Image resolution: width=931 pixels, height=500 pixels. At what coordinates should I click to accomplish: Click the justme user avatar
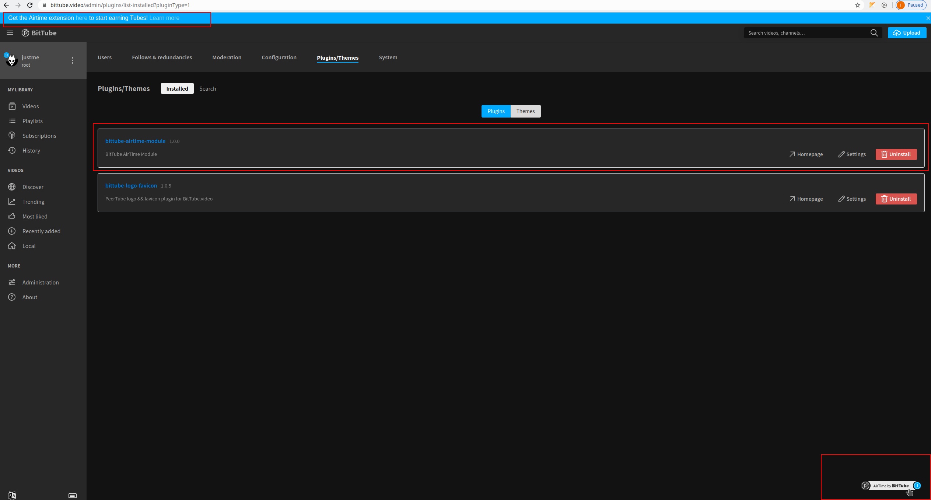click(x=12, y=60)
